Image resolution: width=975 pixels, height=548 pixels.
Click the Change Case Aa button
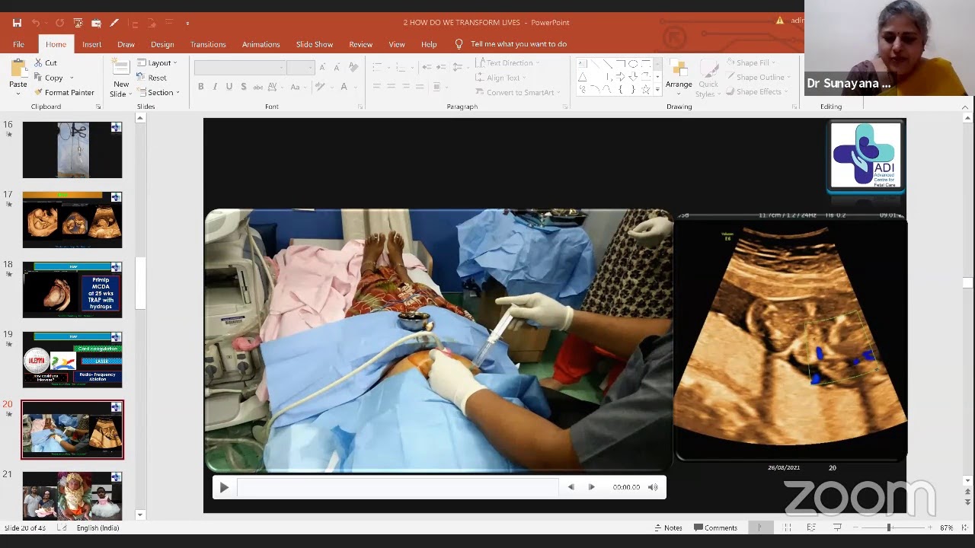[297, 87]
